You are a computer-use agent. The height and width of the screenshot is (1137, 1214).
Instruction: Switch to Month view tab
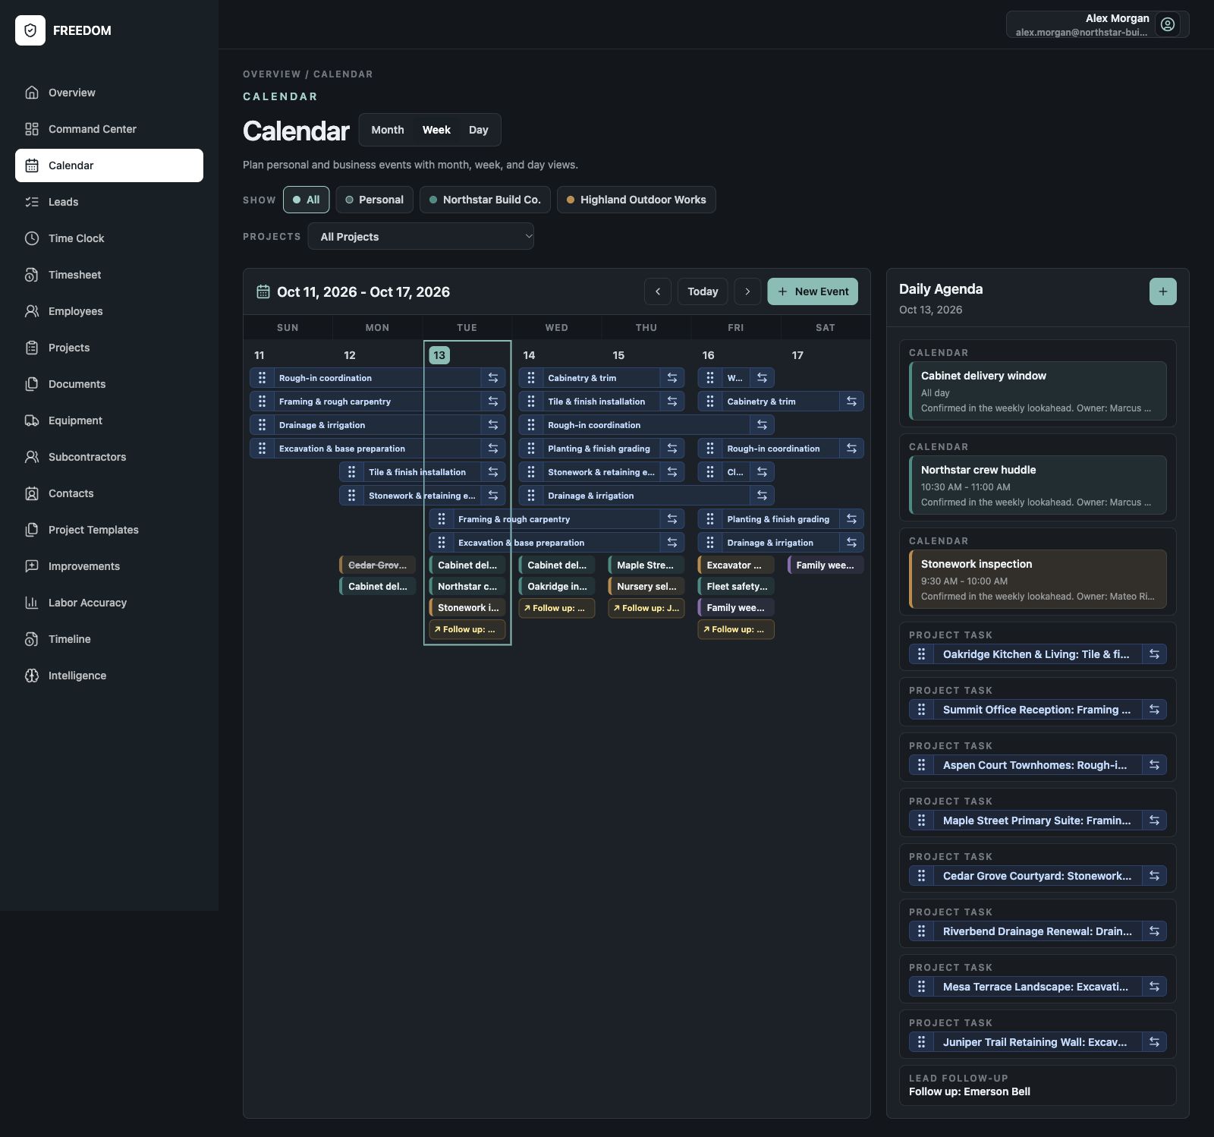click(388, 130)
